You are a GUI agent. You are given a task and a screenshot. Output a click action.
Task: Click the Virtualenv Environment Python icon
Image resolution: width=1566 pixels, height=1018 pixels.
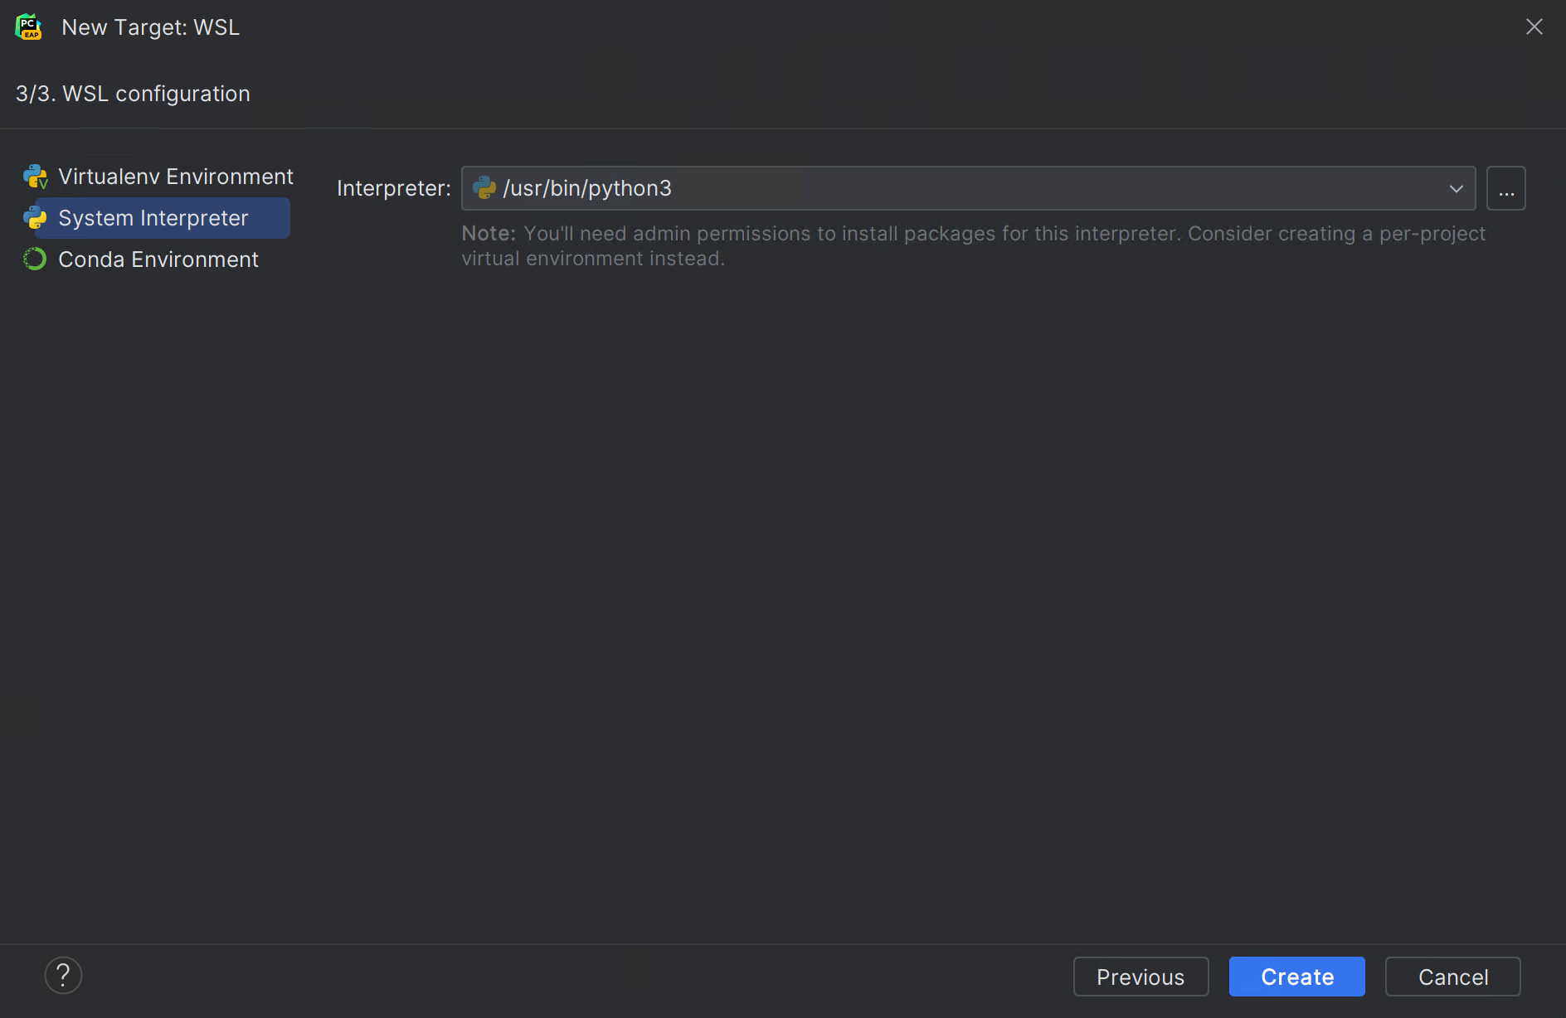point(35,176)
